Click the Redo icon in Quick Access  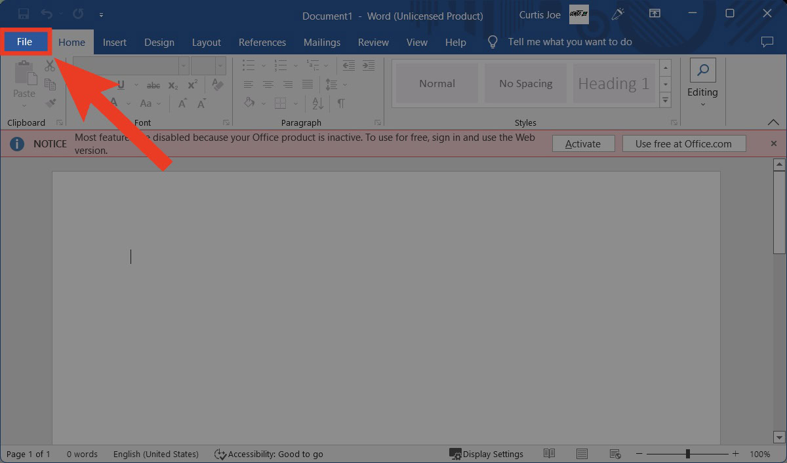click(x=78, y=14)
